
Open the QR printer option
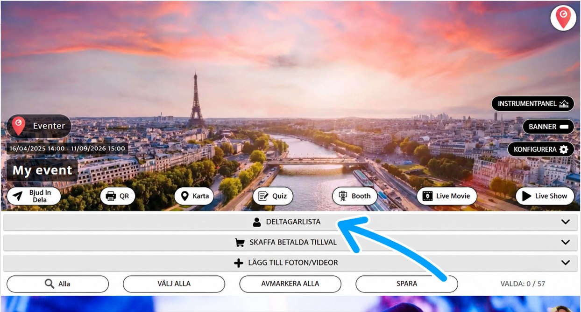[118, 196]
